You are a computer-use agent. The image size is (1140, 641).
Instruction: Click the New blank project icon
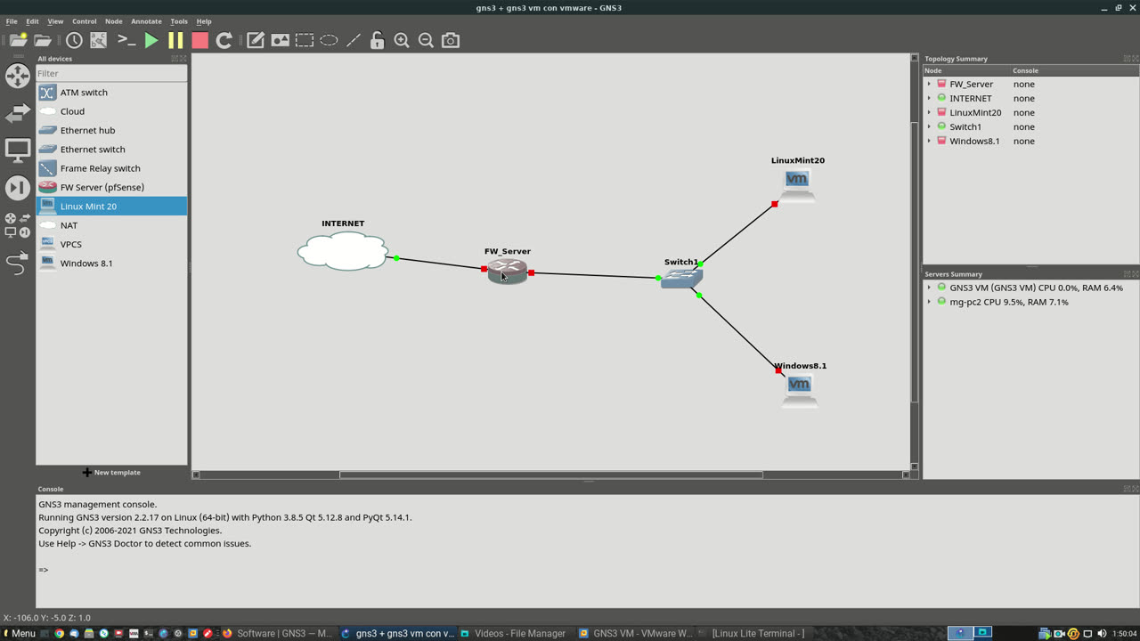click(x=18, y=40)
